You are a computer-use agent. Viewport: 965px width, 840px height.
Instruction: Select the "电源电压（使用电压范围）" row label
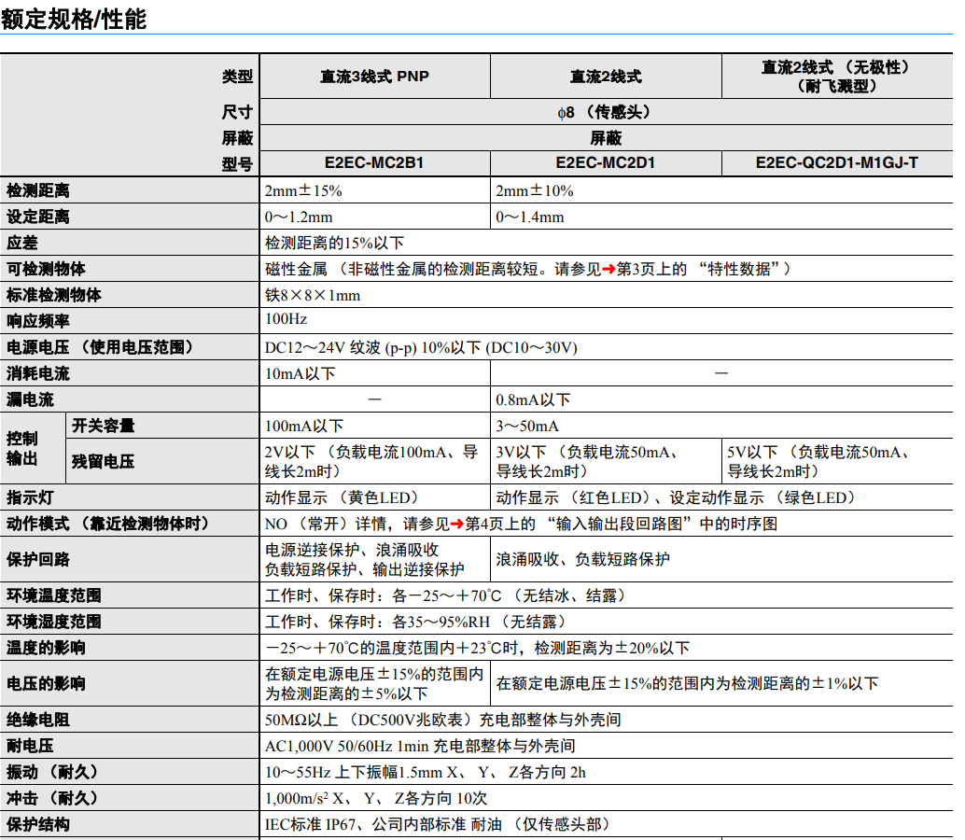[x=100, y=348]
